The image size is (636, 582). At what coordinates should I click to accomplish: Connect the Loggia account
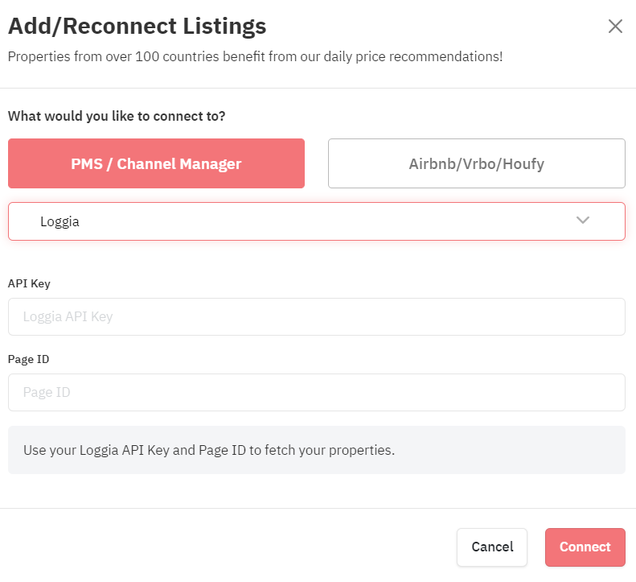click(585, 547)
